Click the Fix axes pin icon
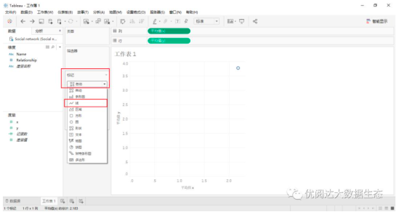Viewport: 396px width, 213px height. click(x=186, y=21)
